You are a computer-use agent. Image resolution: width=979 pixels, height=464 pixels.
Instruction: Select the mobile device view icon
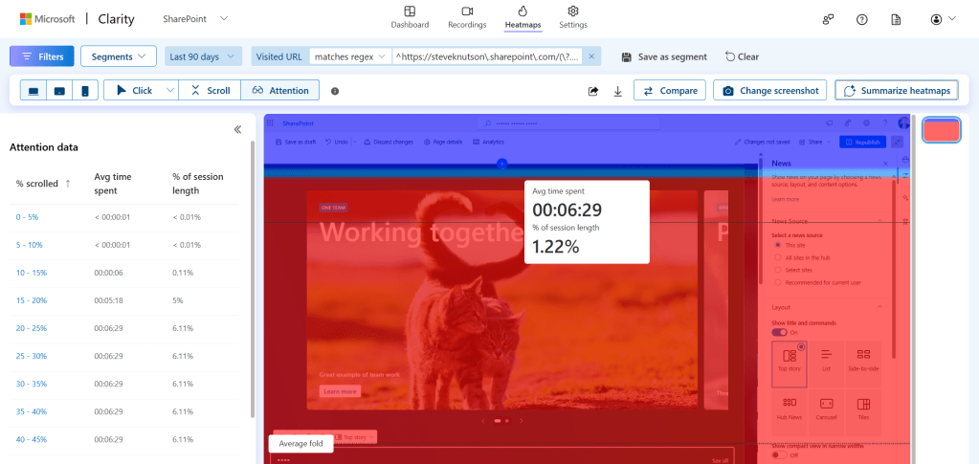coord(85,91)
